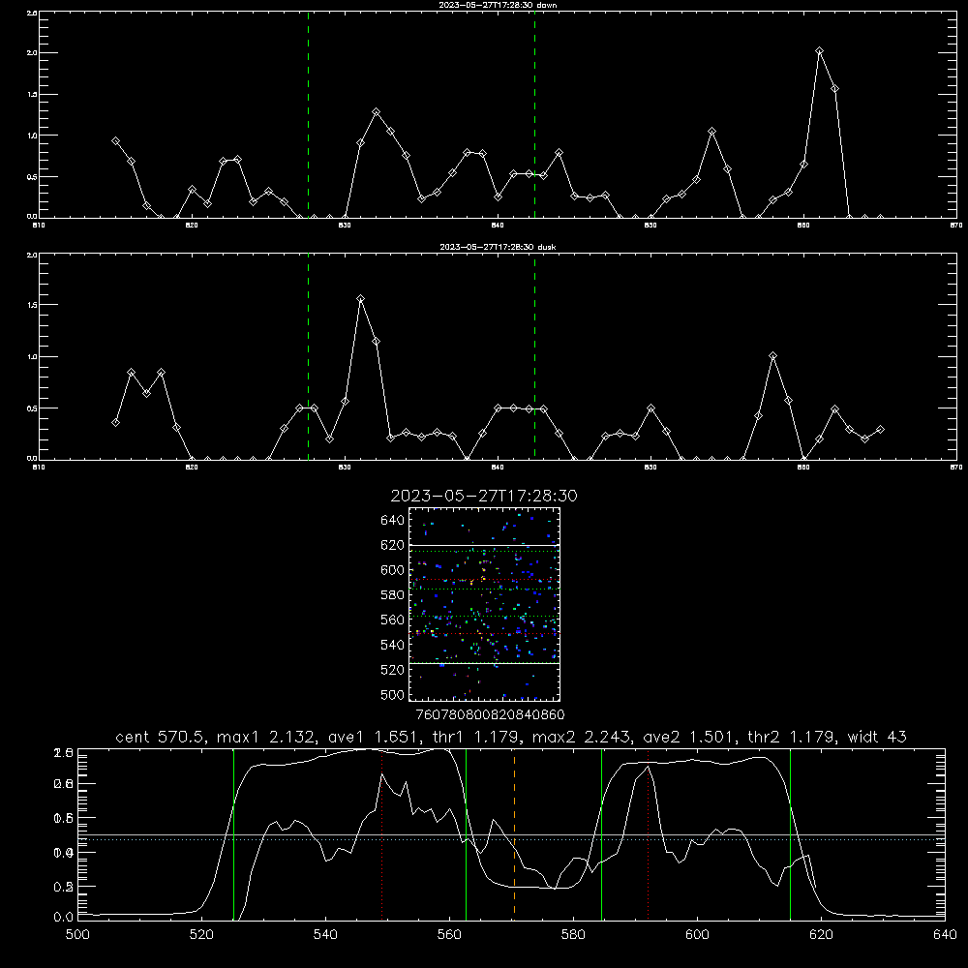Click the solid green line just right of 560 in bottom plot
This screenshot has width=968, height=968.
tap(466, 833)
